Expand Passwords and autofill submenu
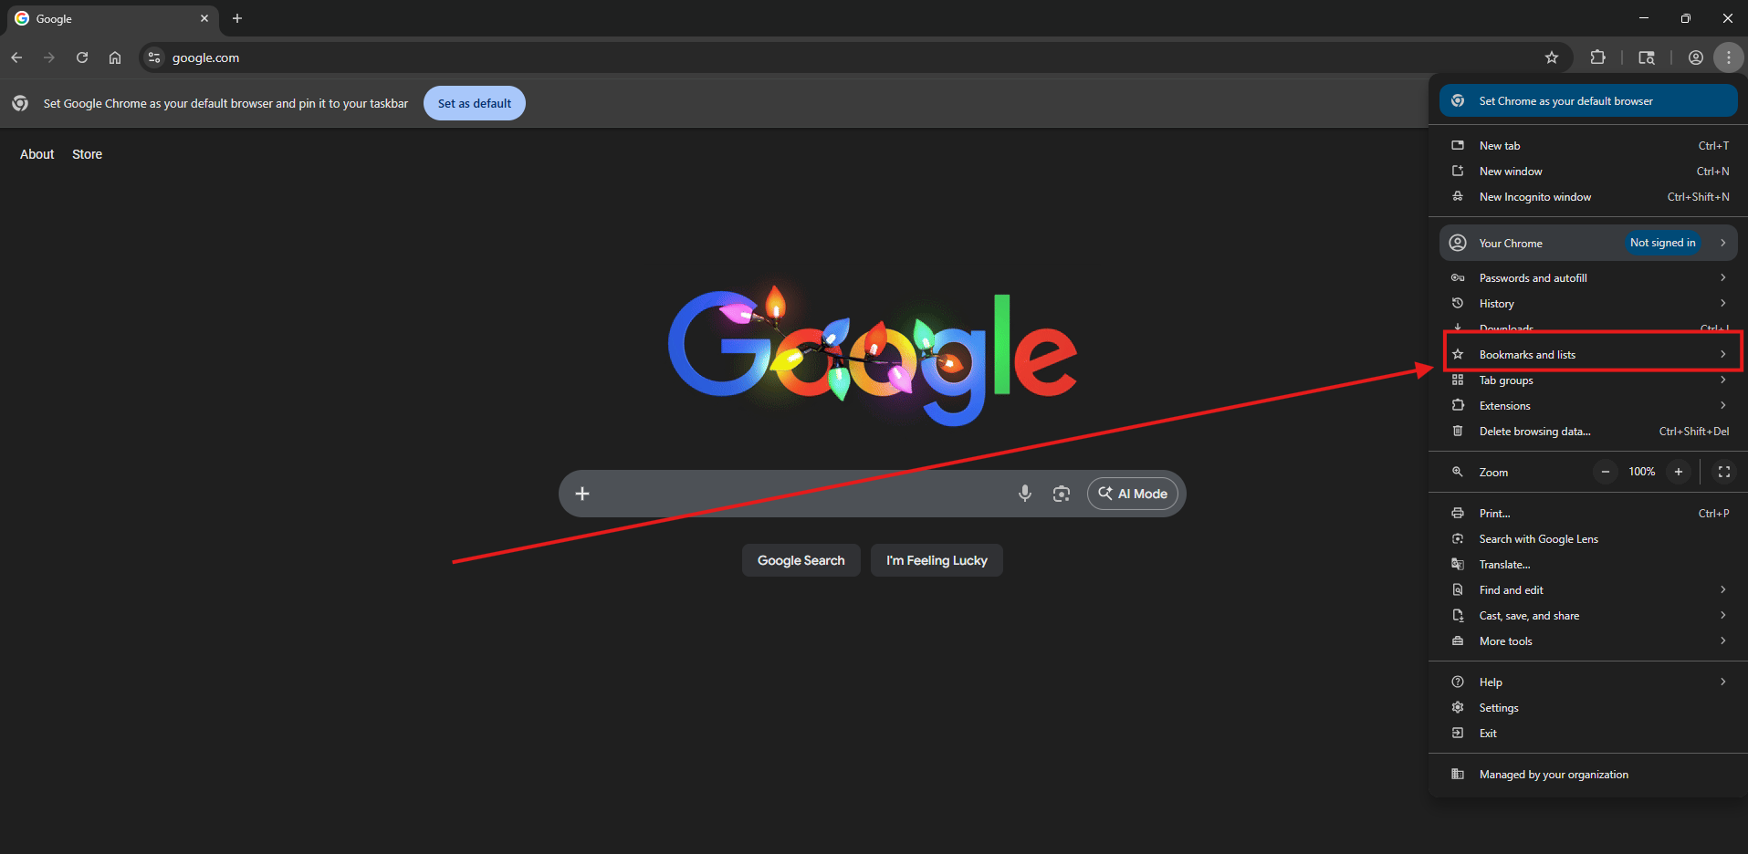The image size is (1748, 854). point(1588,278)
